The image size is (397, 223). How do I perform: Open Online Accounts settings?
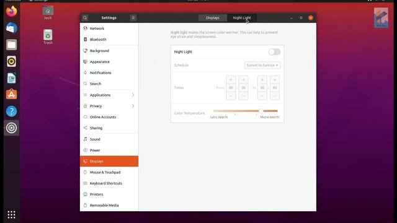point(109,117)
